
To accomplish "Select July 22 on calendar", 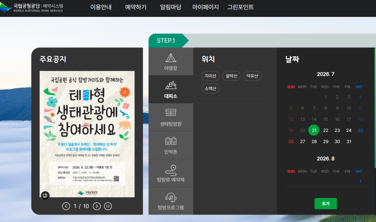I will [x=326, y=130].
